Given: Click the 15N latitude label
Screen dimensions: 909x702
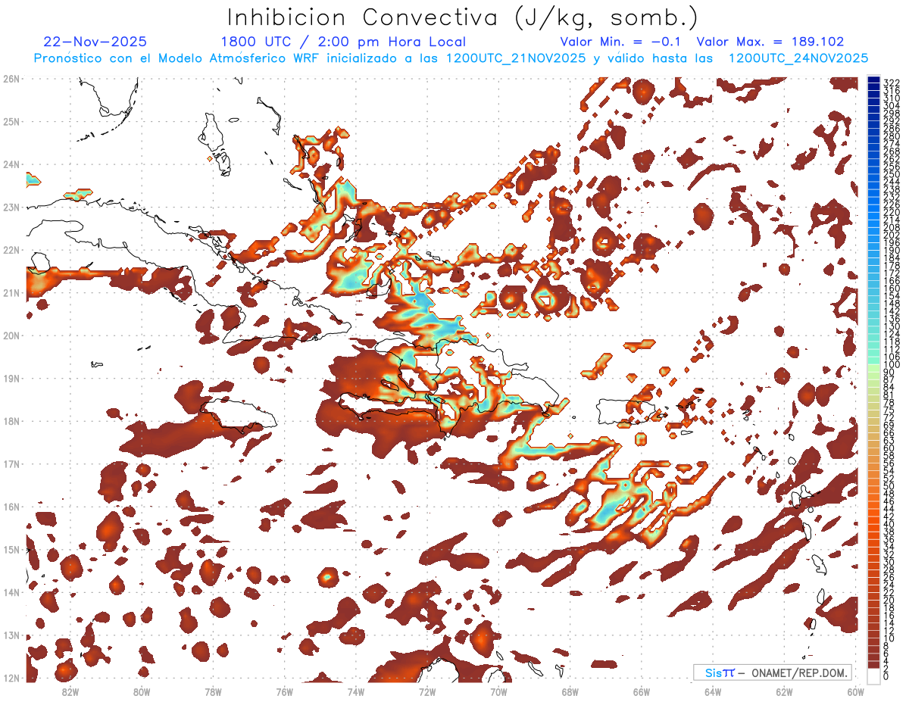Looking at the screenshot, I should point(11,549).
